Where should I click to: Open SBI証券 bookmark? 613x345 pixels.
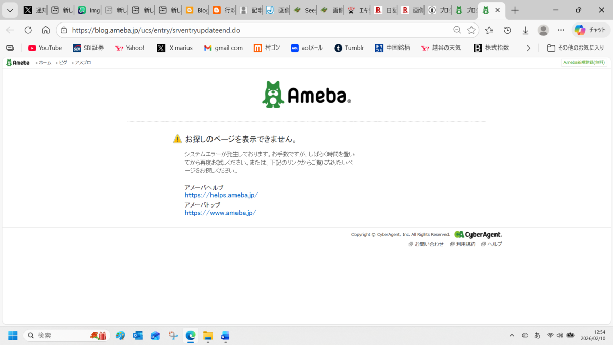(x=88, y=48)
